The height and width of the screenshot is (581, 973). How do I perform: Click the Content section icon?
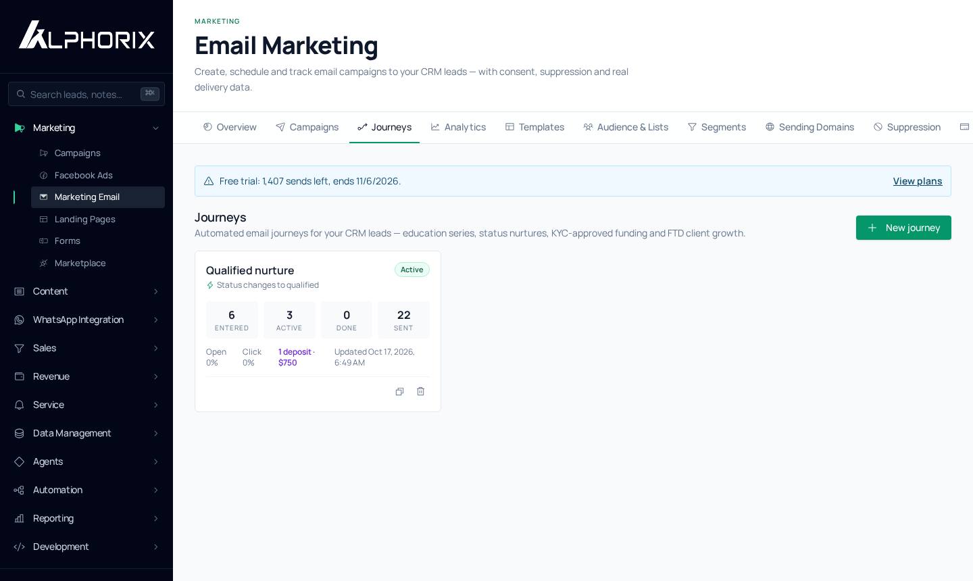(20, 291)
